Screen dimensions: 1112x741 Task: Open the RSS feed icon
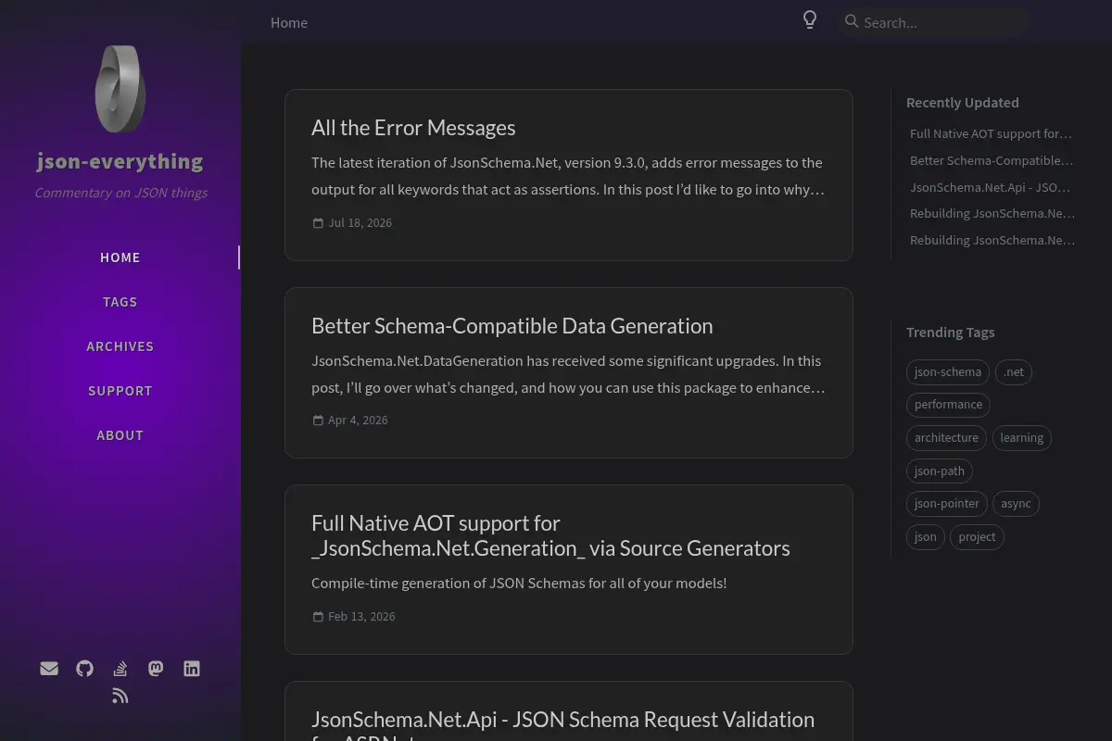click(120, 696)
